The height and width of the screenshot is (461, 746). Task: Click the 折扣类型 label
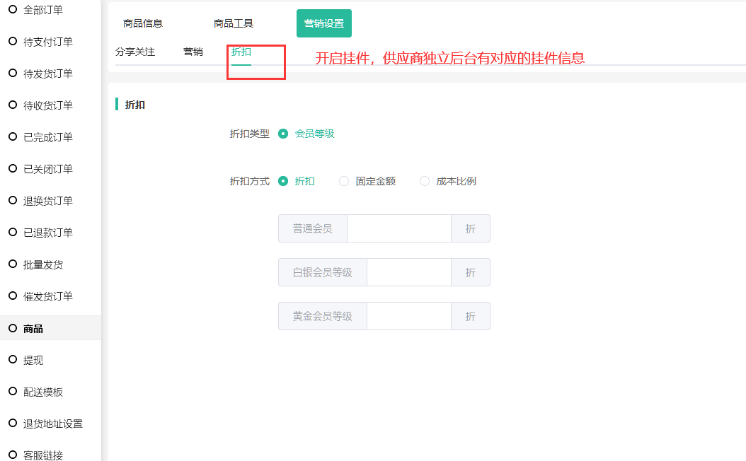(x=250, y=134)
